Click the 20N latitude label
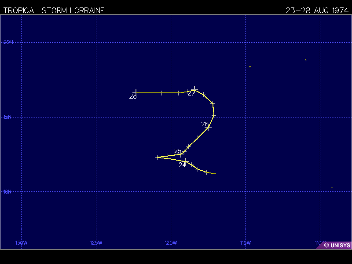 click(x=8, y=42)
